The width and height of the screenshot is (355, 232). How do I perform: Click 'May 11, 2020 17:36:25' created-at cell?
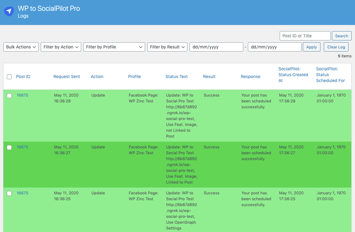pyautogui.click(x=291, y=196)
